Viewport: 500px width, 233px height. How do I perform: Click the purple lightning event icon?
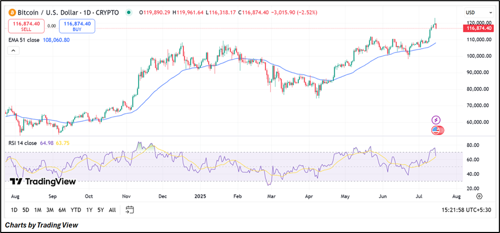[x=436, y=120]
